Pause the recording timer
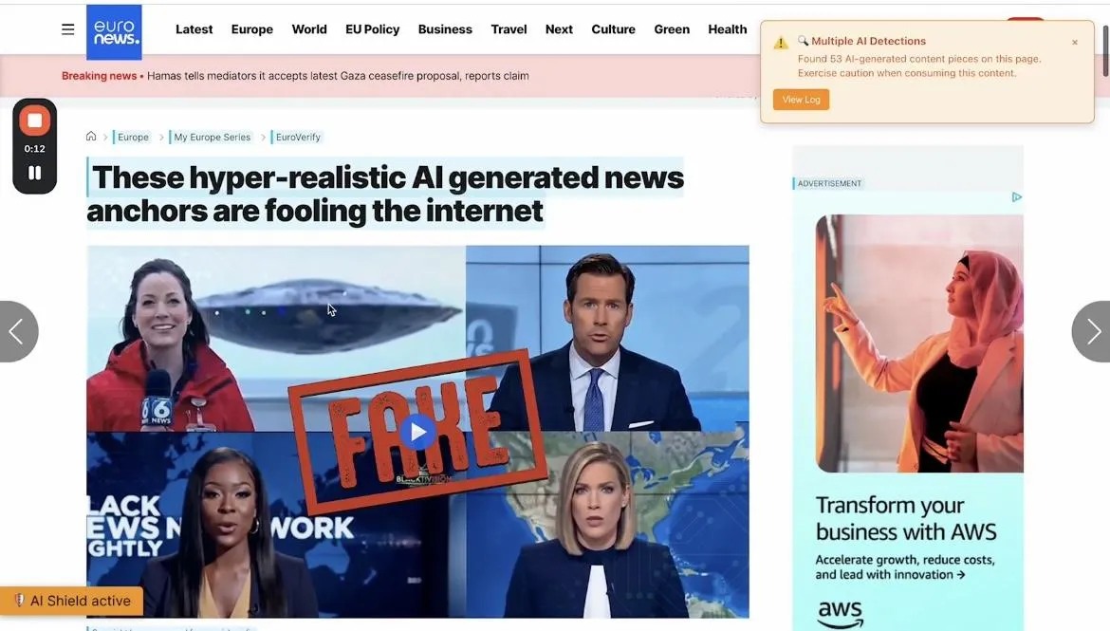Viewport: 1110px width, 631px height. (x=35, y=173)
